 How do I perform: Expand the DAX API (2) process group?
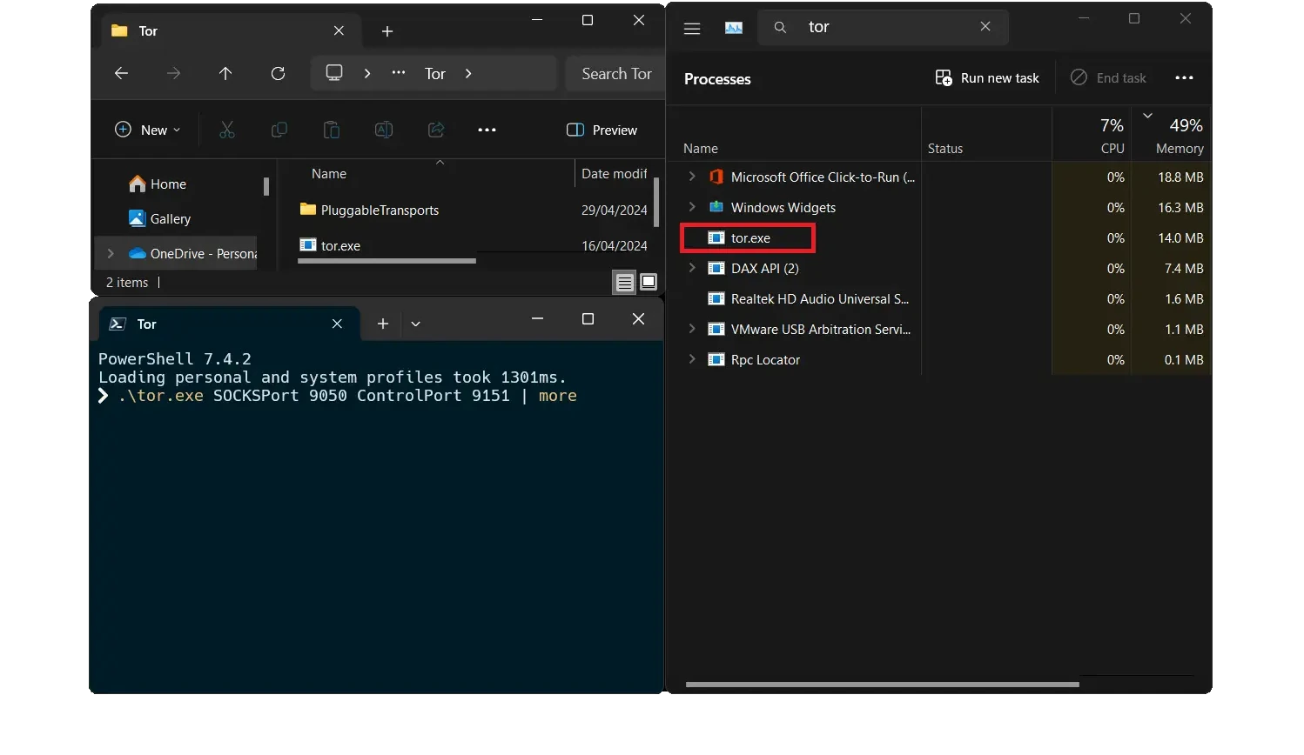tap(692, 268)
